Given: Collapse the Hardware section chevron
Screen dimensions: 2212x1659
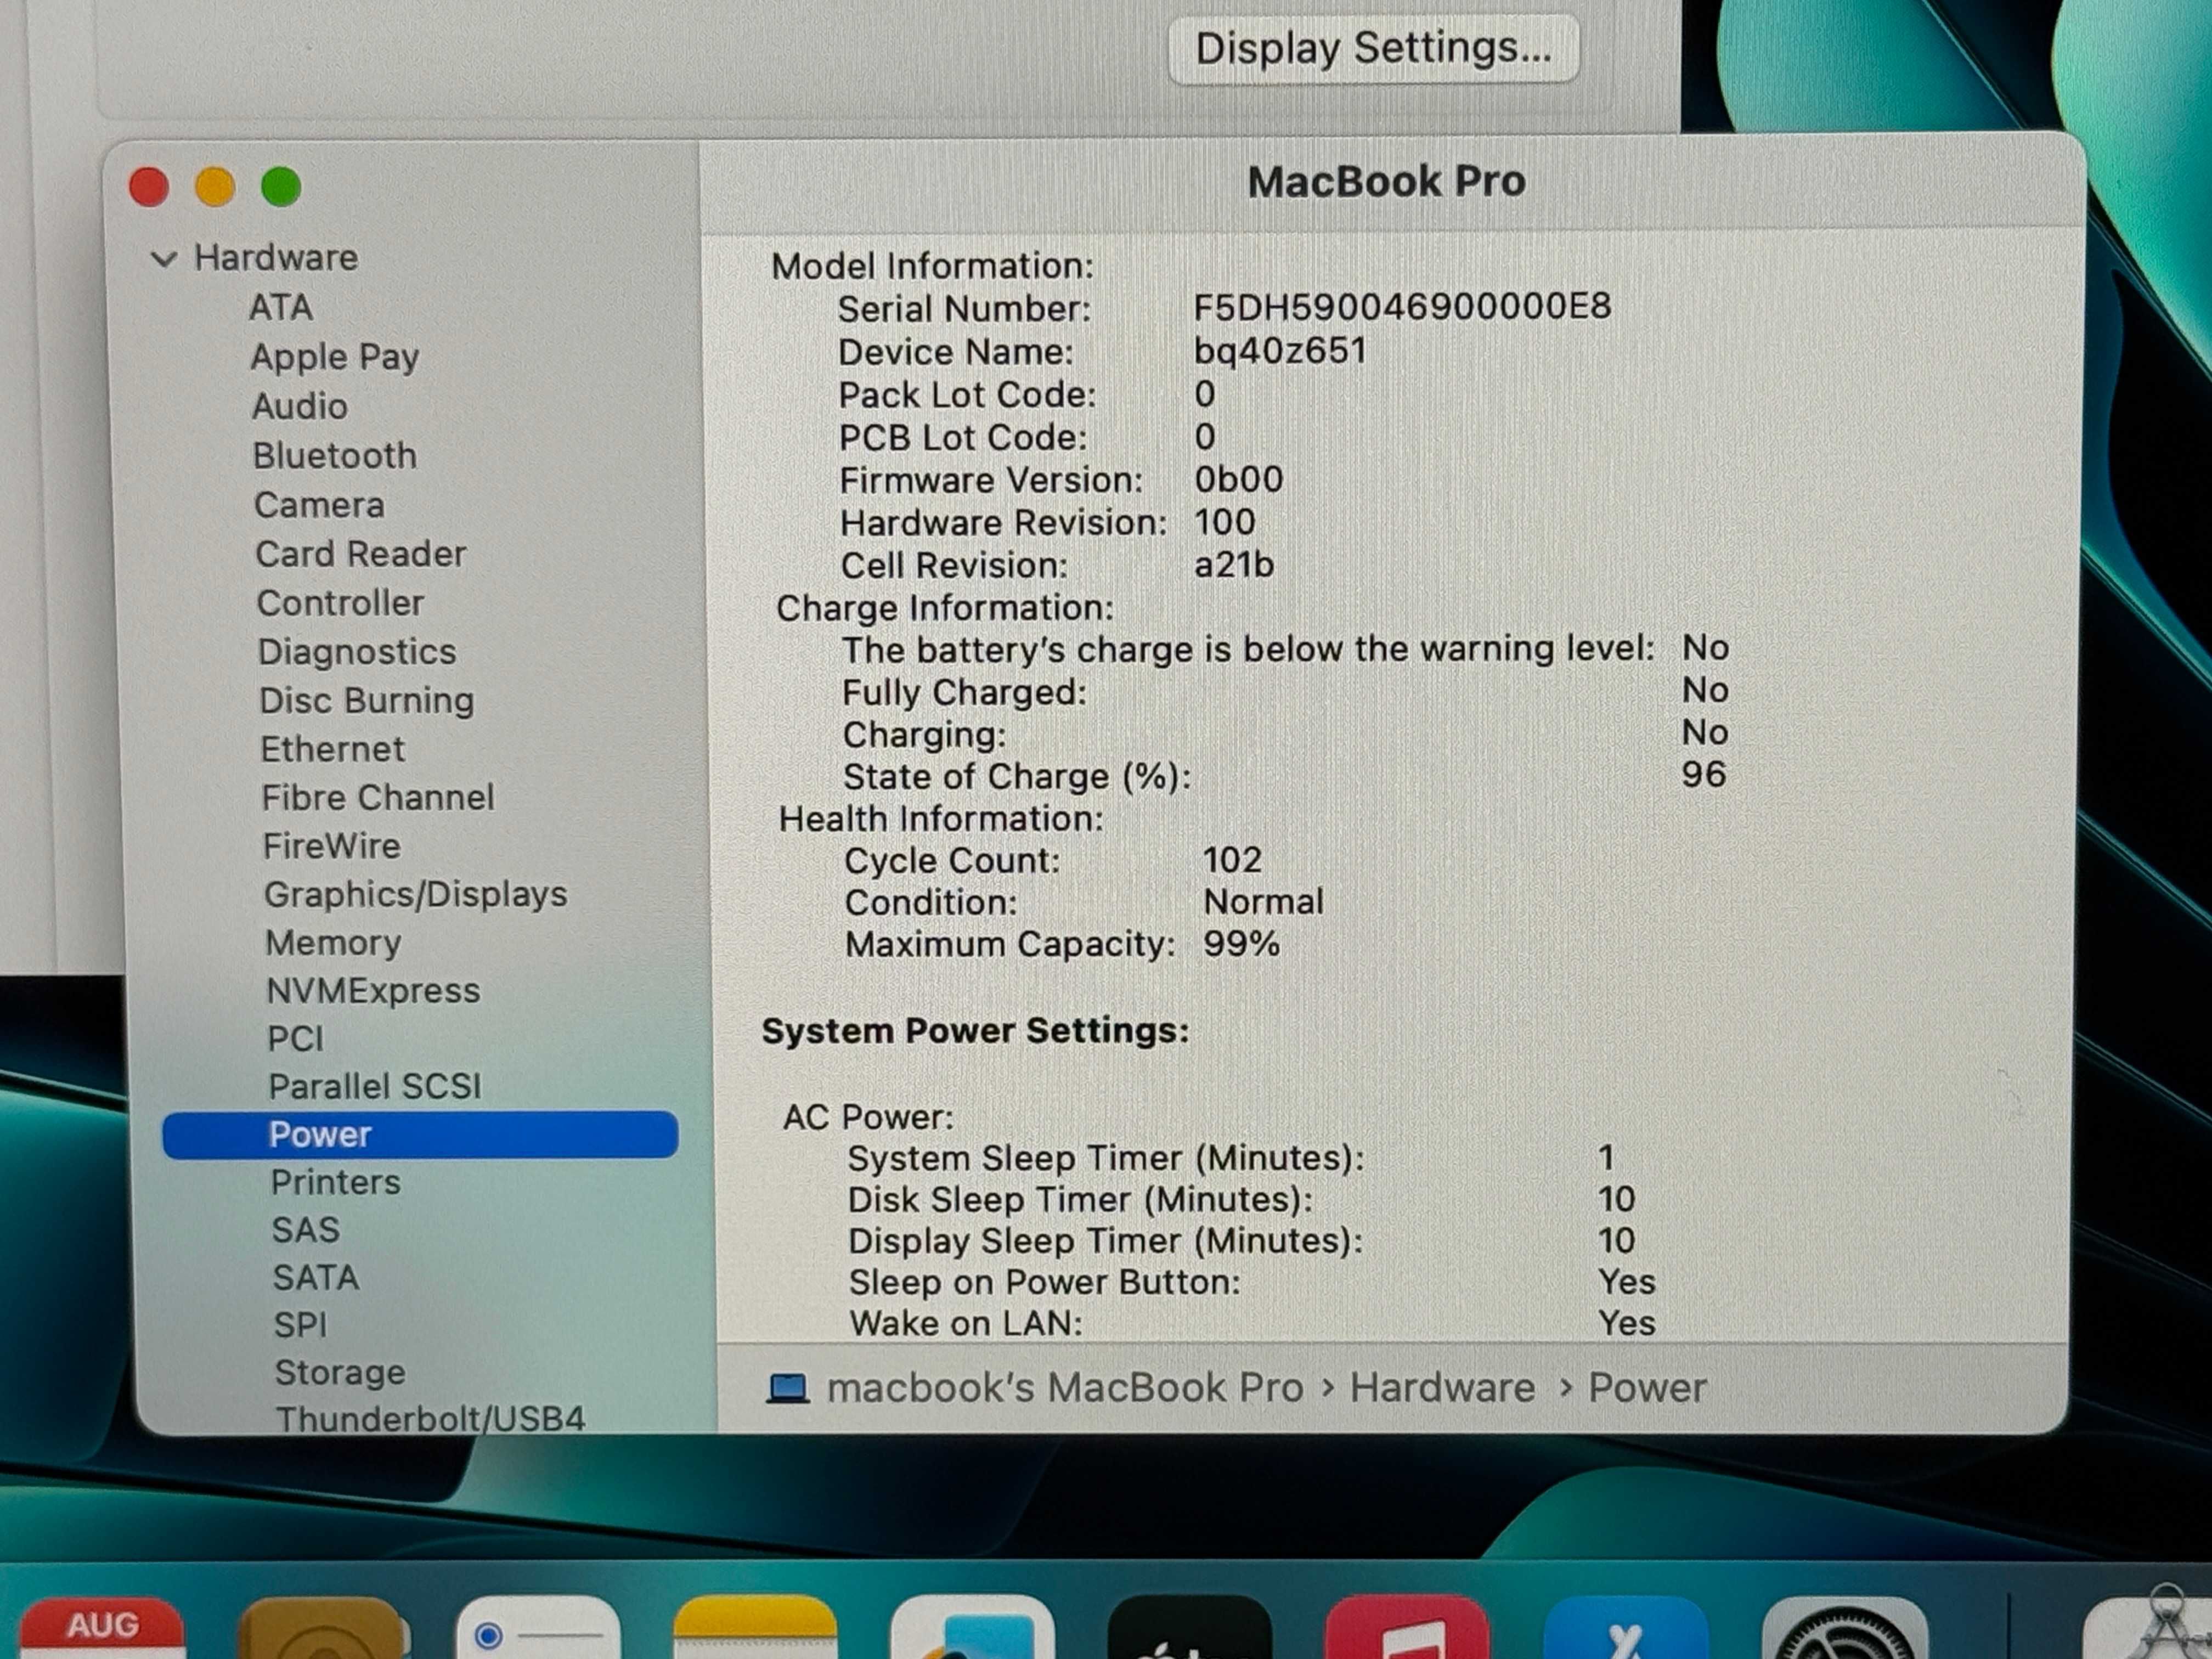Looking at the screenshot, I should click(x=163, y=259).
